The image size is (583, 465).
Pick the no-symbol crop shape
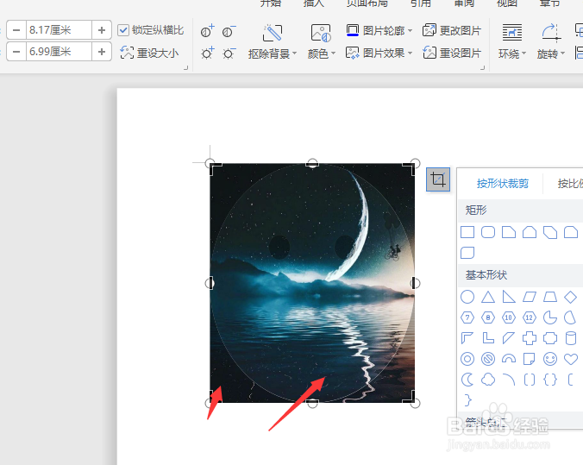coord(488,359)
